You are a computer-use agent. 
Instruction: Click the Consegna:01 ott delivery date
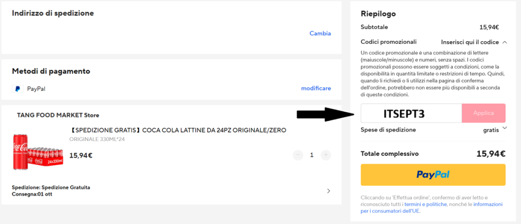[x=32, y=194]
